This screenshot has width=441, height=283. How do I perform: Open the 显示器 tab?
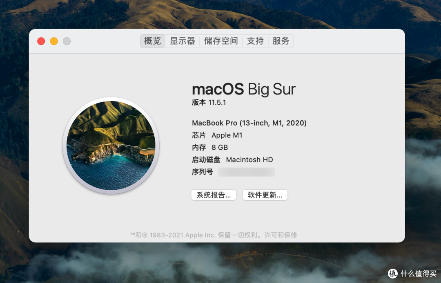(x=182, y=41)
